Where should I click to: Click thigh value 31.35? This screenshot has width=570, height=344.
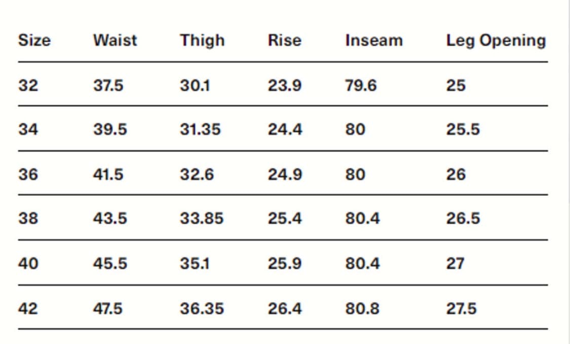[x=200, y=130]
